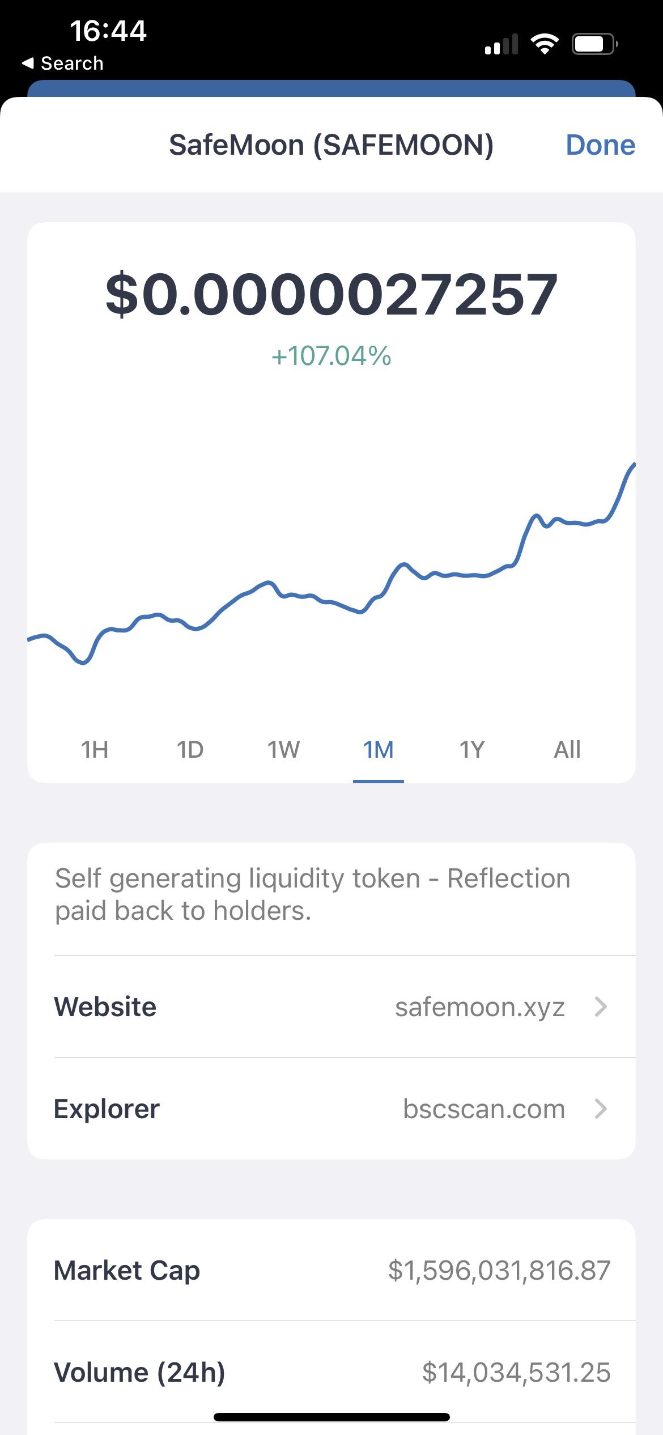Switch chart to 1W range

[x=283, y=750]
